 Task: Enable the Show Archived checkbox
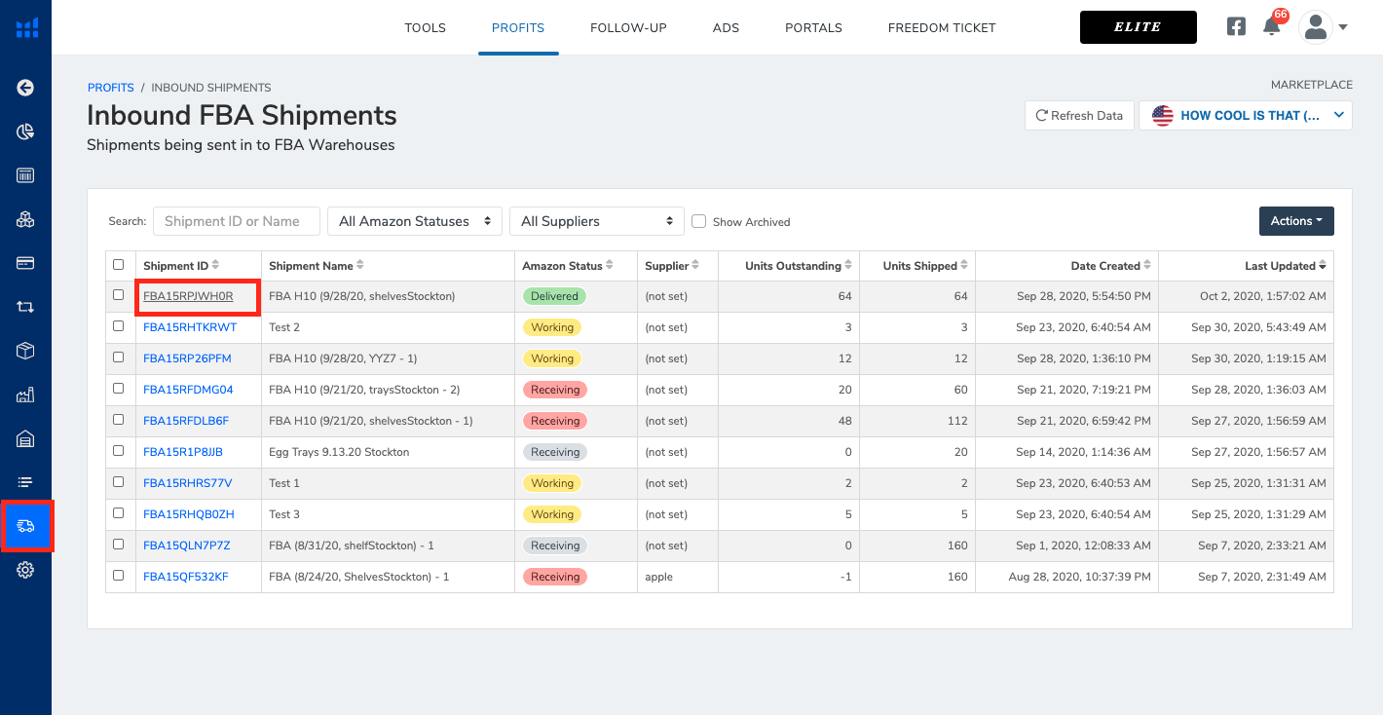[x=698, y=221]
